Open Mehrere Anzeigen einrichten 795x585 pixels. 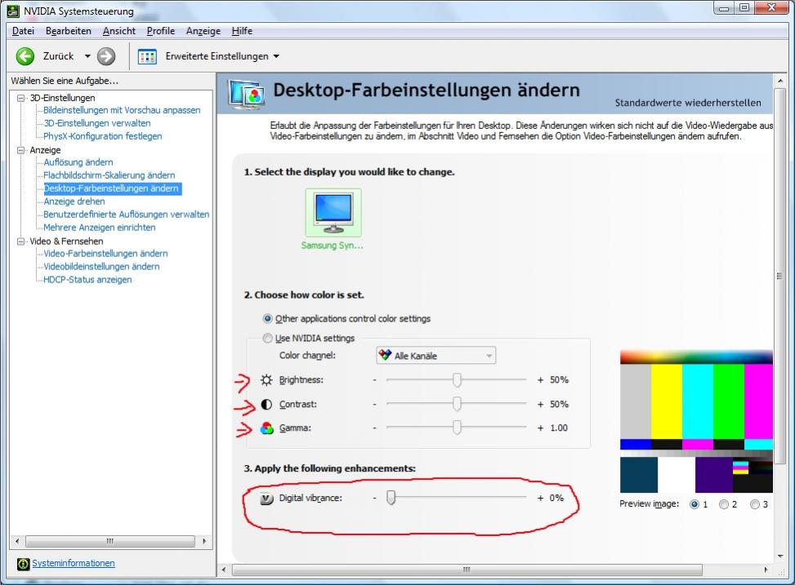click(100, 228)
